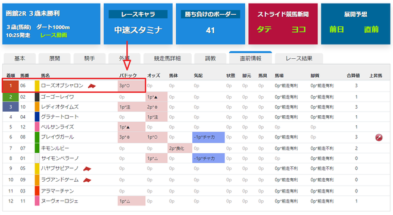The width and height of the screenshot is (393, 215).
Task: Switch to the 展開 tab
Action: pos(54,58)
